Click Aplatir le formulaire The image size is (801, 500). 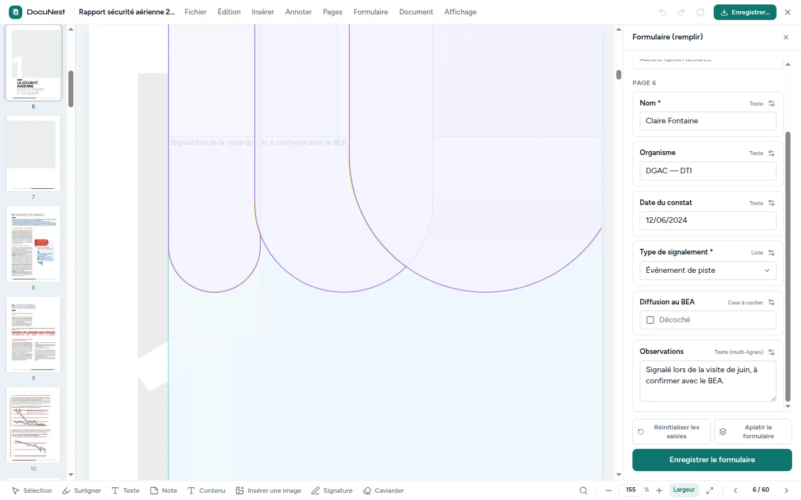753,432
